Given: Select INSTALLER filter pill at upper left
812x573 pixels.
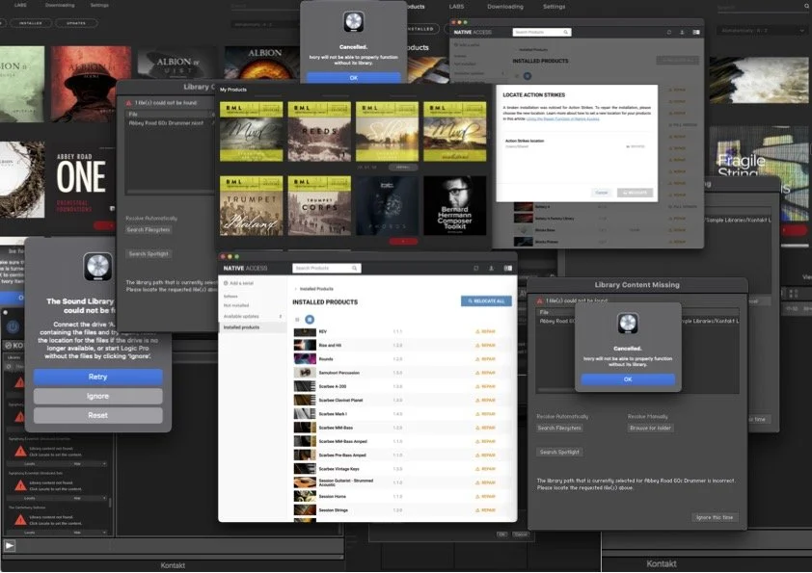Looking at the screenshot, I should pos(31,23).
